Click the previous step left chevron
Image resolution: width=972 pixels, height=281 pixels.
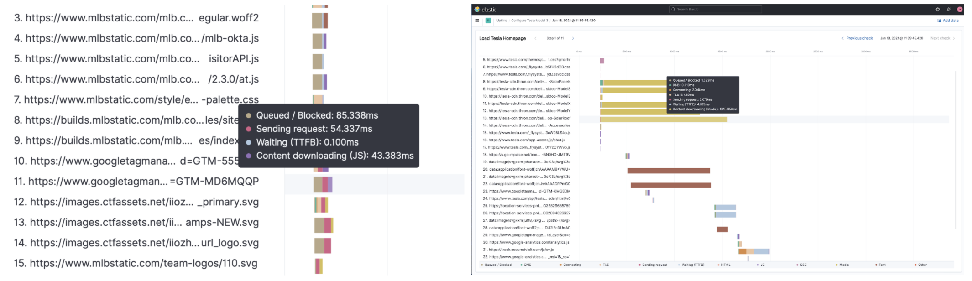click(x=535, y=38)
